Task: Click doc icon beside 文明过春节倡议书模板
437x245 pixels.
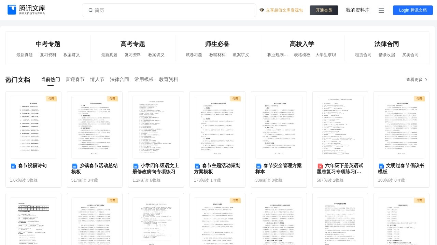Action: pyautogui.click(x=381, y=166)
